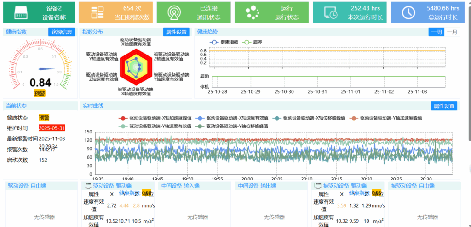Click the monitor-clock icon for 本次运行时长
This screenshot has width=471, height=227.
pos(330,12)
